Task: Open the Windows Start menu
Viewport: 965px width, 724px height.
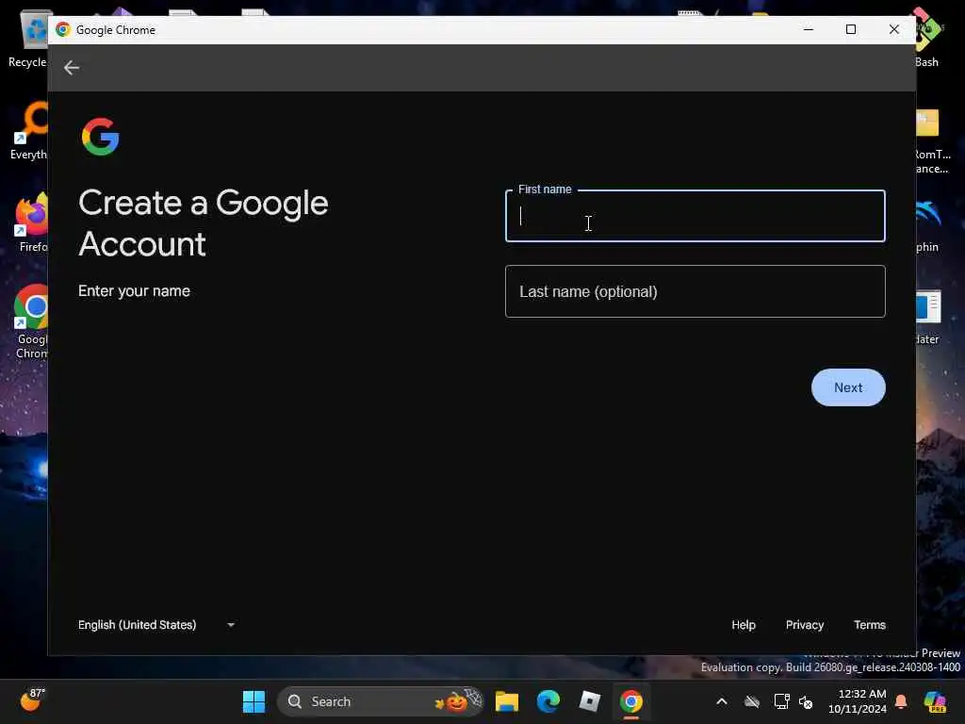Action: [254, 701]
